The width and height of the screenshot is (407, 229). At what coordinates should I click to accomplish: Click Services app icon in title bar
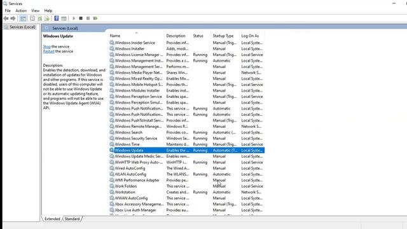point(5,4)
